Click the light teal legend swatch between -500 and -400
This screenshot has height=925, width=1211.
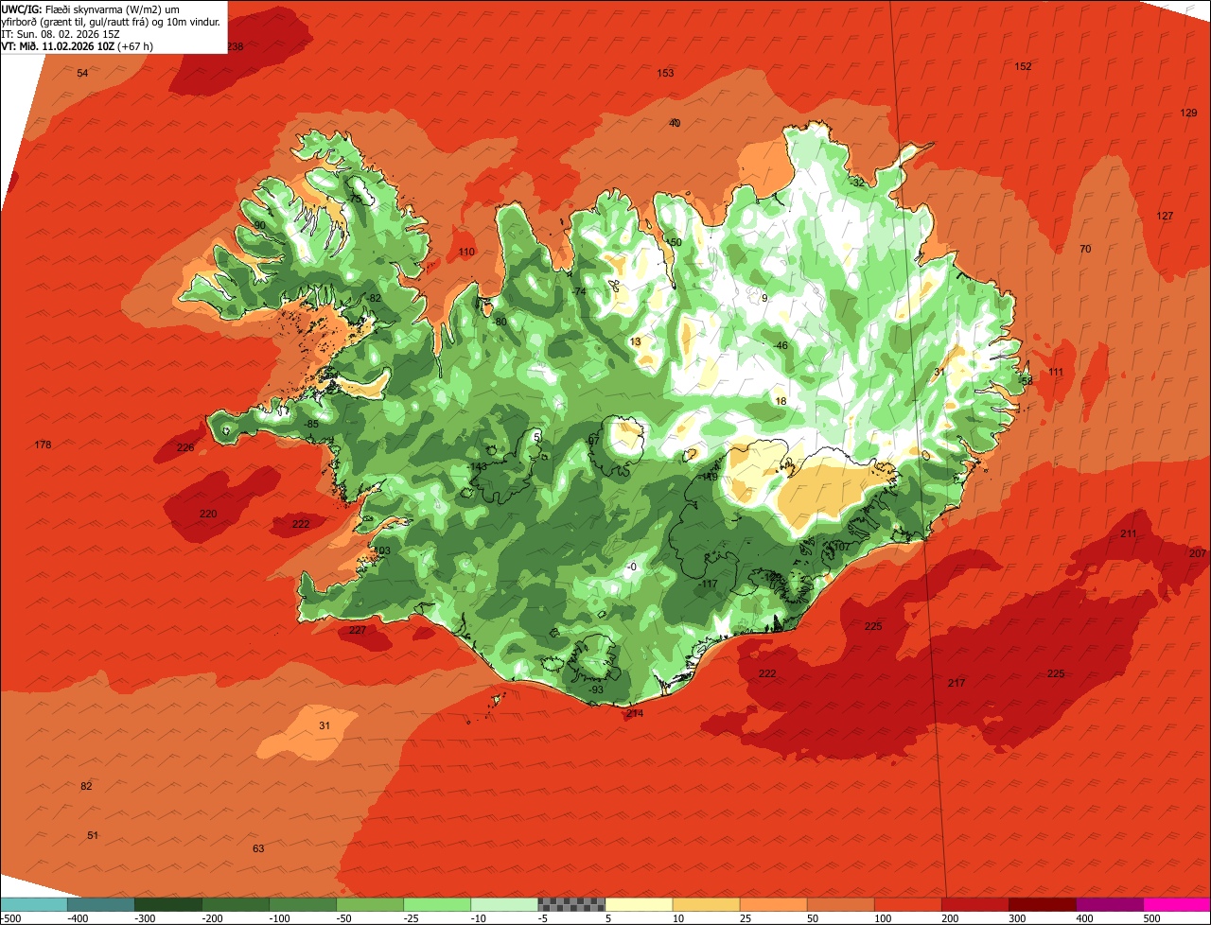(x=34, y=904)
